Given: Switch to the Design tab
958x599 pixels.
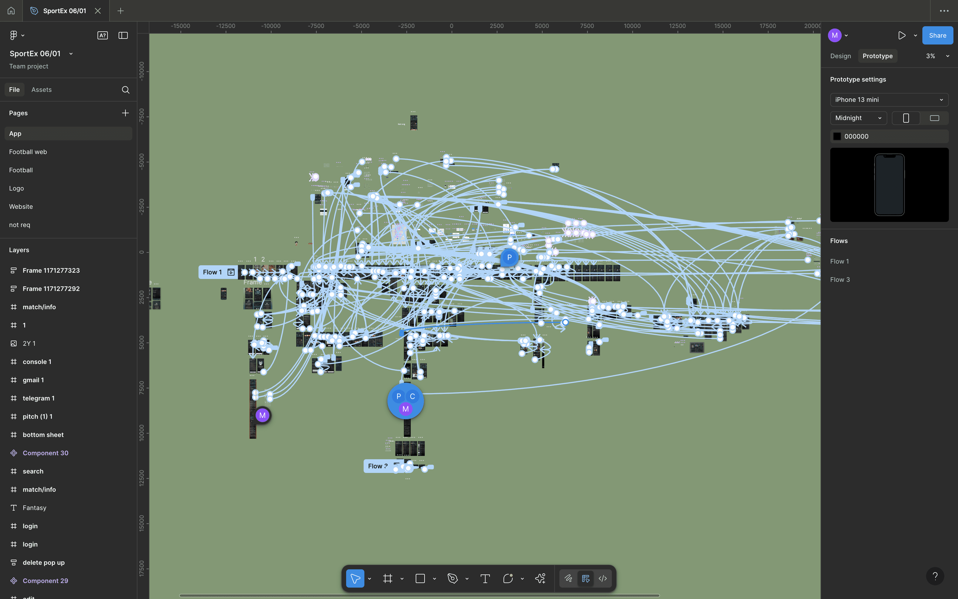Looking at the screenshot, I should tap(841, 56).
